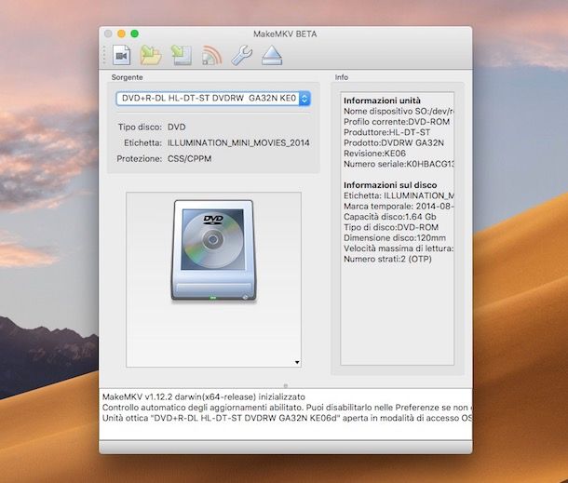
Task: Open a video file with the camera icon
Action: click(x=121, y=55)
